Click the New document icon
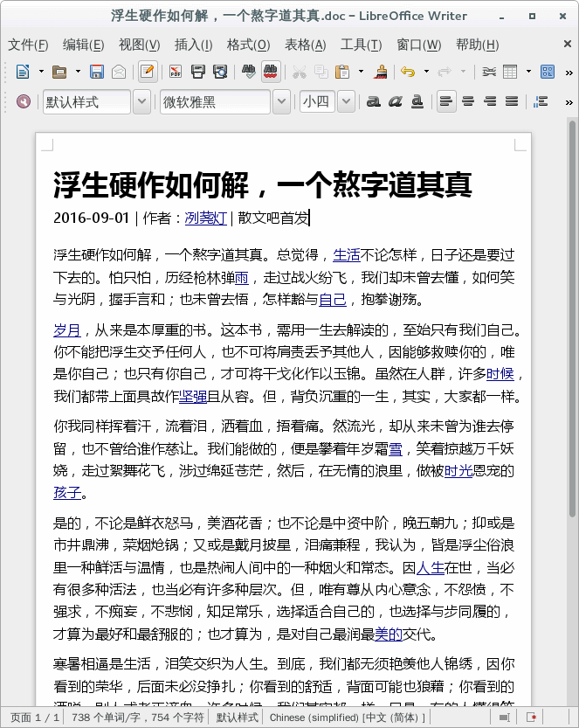The width and height of the screenshot is (579, 728). click(x=23, y=72)
